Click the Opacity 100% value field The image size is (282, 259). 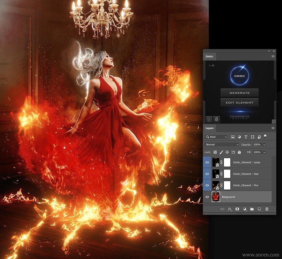(257, 145)
